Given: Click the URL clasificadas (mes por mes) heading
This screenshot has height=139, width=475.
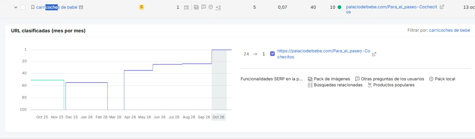Looking at the screenshot, I should point(48,31).
